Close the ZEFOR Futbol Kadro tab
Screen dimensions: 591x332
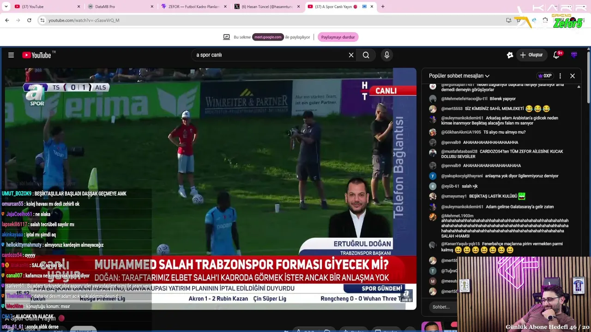(225, 6)
